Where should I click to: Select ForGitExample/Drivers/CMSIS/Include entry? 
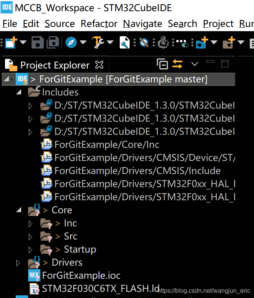point(137,171)
